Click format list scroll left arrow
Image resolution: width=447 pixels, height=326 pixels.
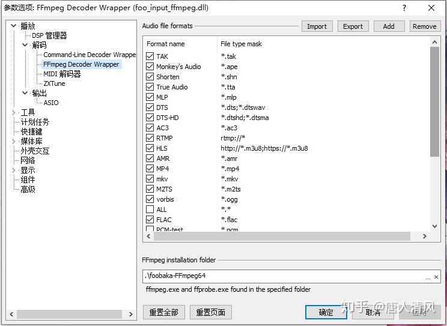[x=148, y=236]
